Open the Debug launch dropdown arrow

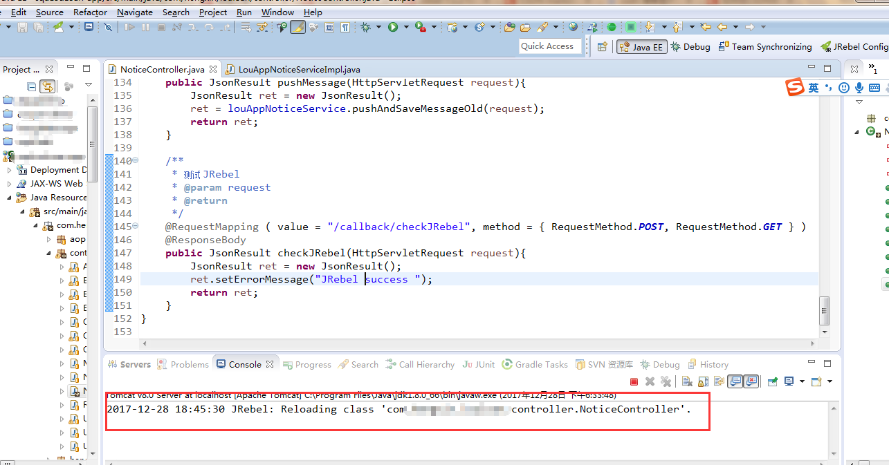coord(379,27)
